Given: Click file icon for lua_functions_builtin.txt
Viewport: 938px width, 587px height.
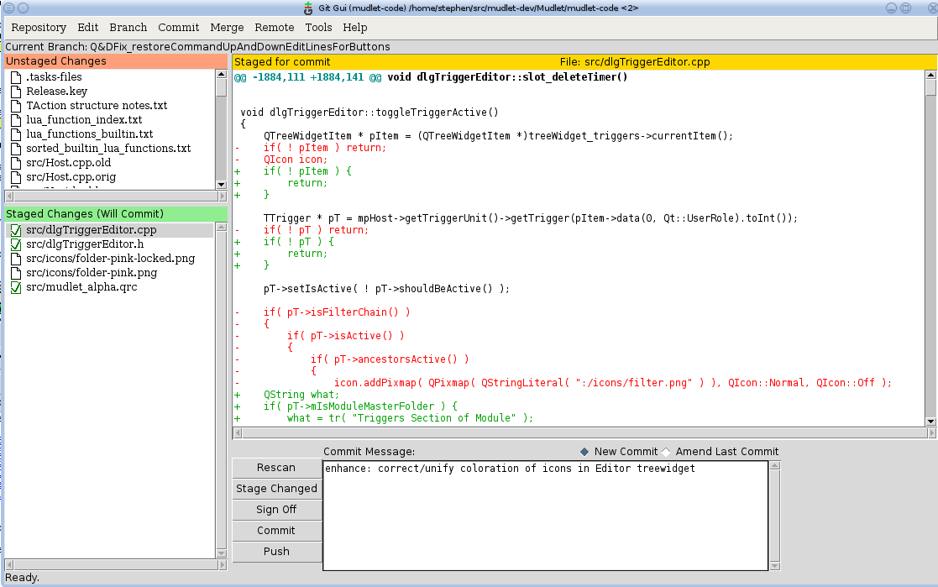Looking at the screenshot, I should coord(16,134).
